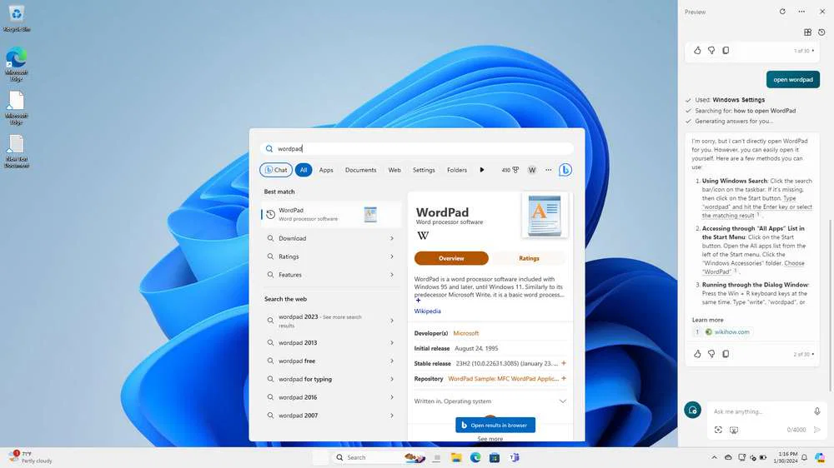Click the WordPad app thumbnail image

click(544, 215)
